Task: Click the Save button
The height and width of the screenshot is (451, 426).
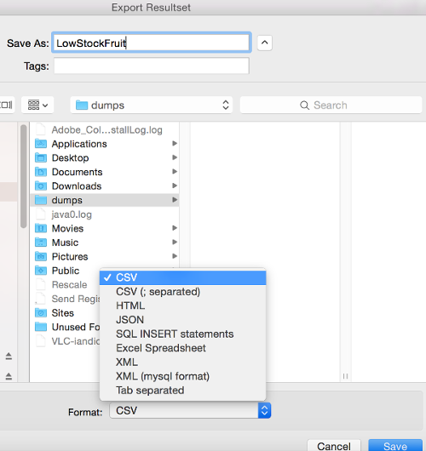Action: click(395, 446)
